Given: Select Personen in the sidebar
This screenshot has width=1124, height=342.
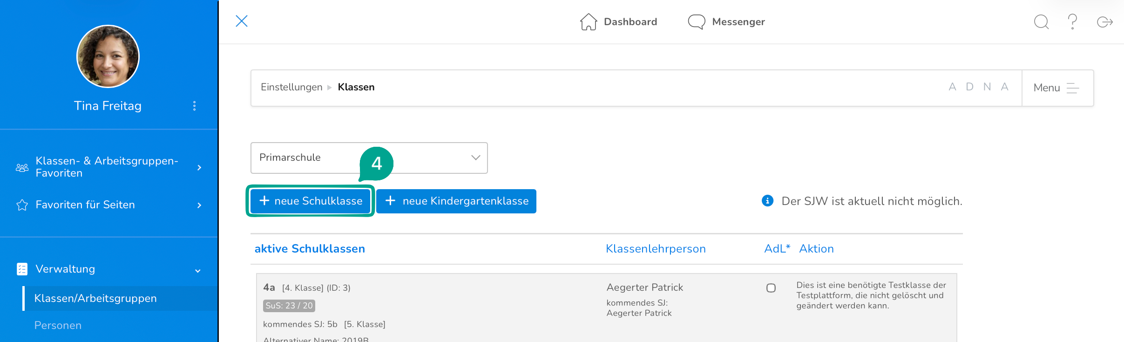Looking at the screenshot, I should click(58, 325).
